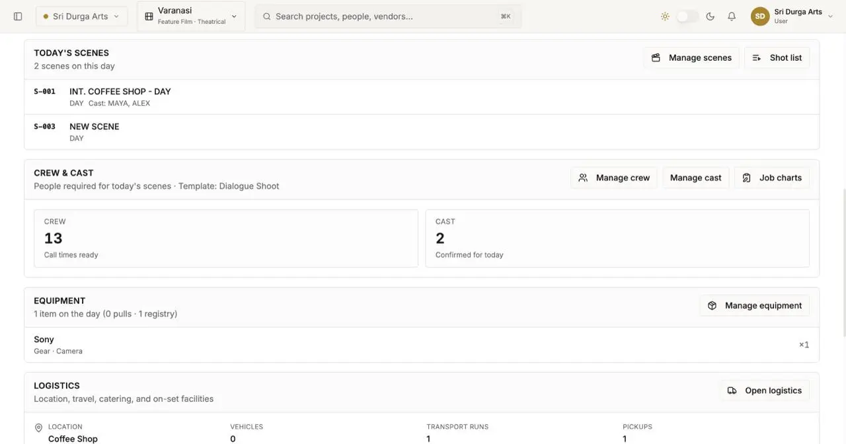Viewport: 846px width, 444px height.
Task: Open Job charts
Action: [x=772, y=178]
